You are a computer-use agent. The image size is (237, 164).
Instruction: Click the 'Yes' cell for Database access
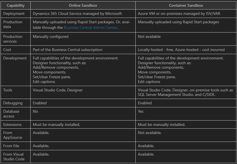coord(141,111)
